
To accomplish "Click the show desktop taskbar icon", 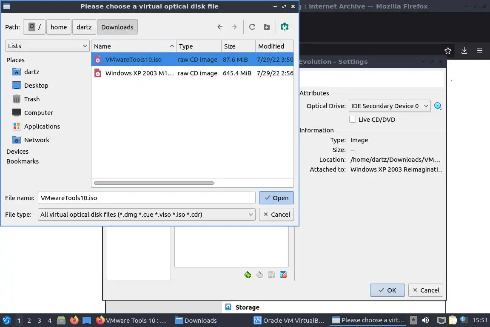I will tap(87, 320).
